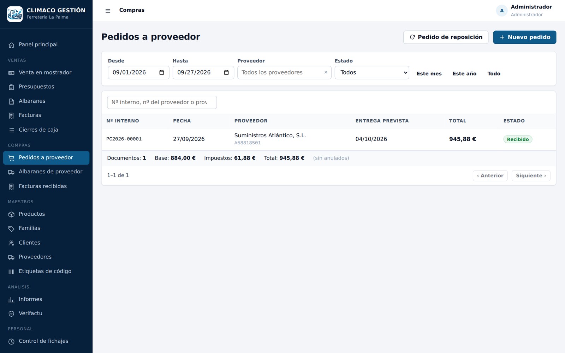Open the Administrador user avatar

tap(501, 11)
